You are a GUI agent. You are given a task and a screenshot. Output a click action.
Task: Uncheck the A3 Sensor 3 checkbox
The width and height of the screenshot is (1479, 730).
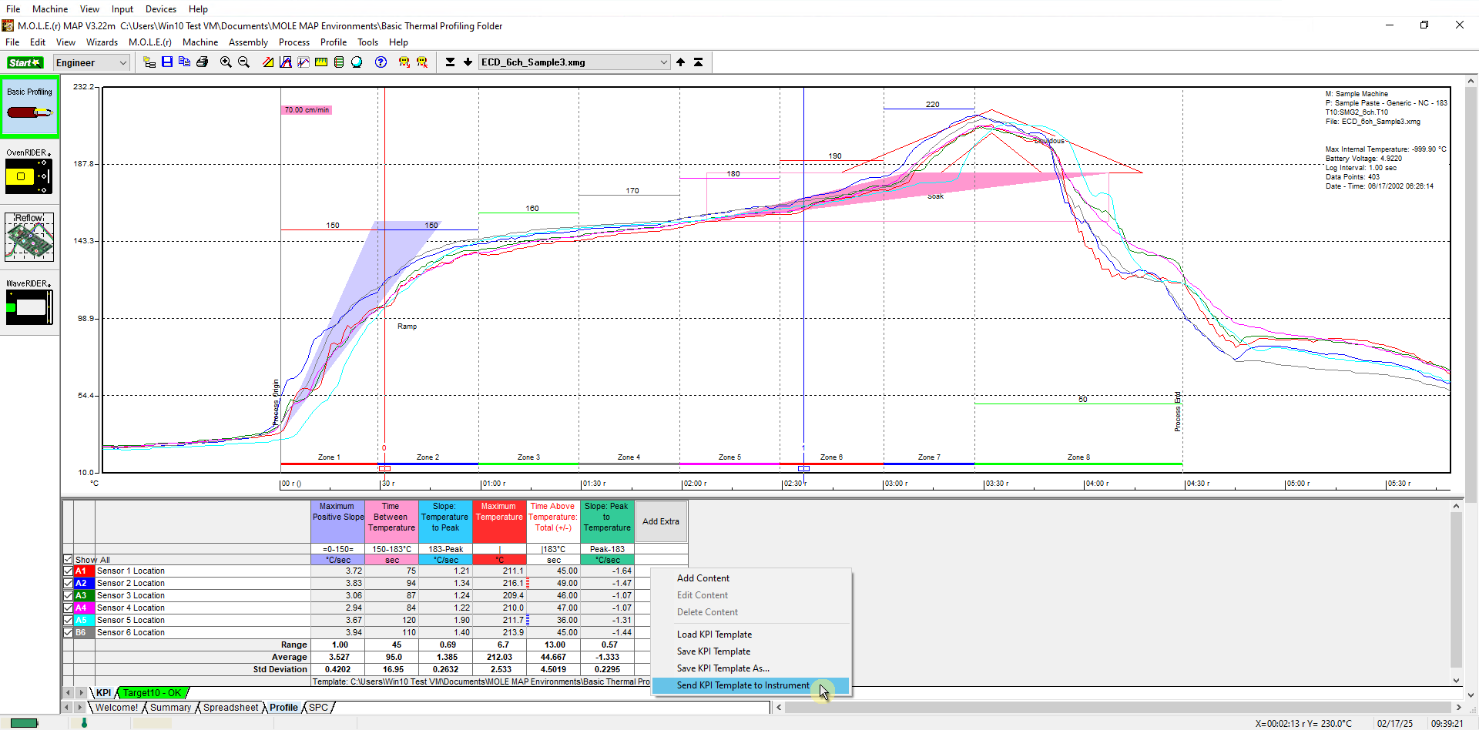point(68,595)
